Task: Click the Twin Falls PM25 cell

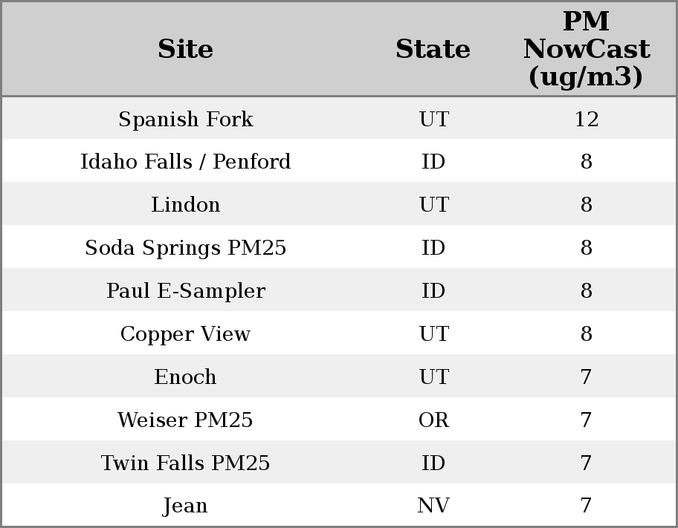Action: point(185,463)
